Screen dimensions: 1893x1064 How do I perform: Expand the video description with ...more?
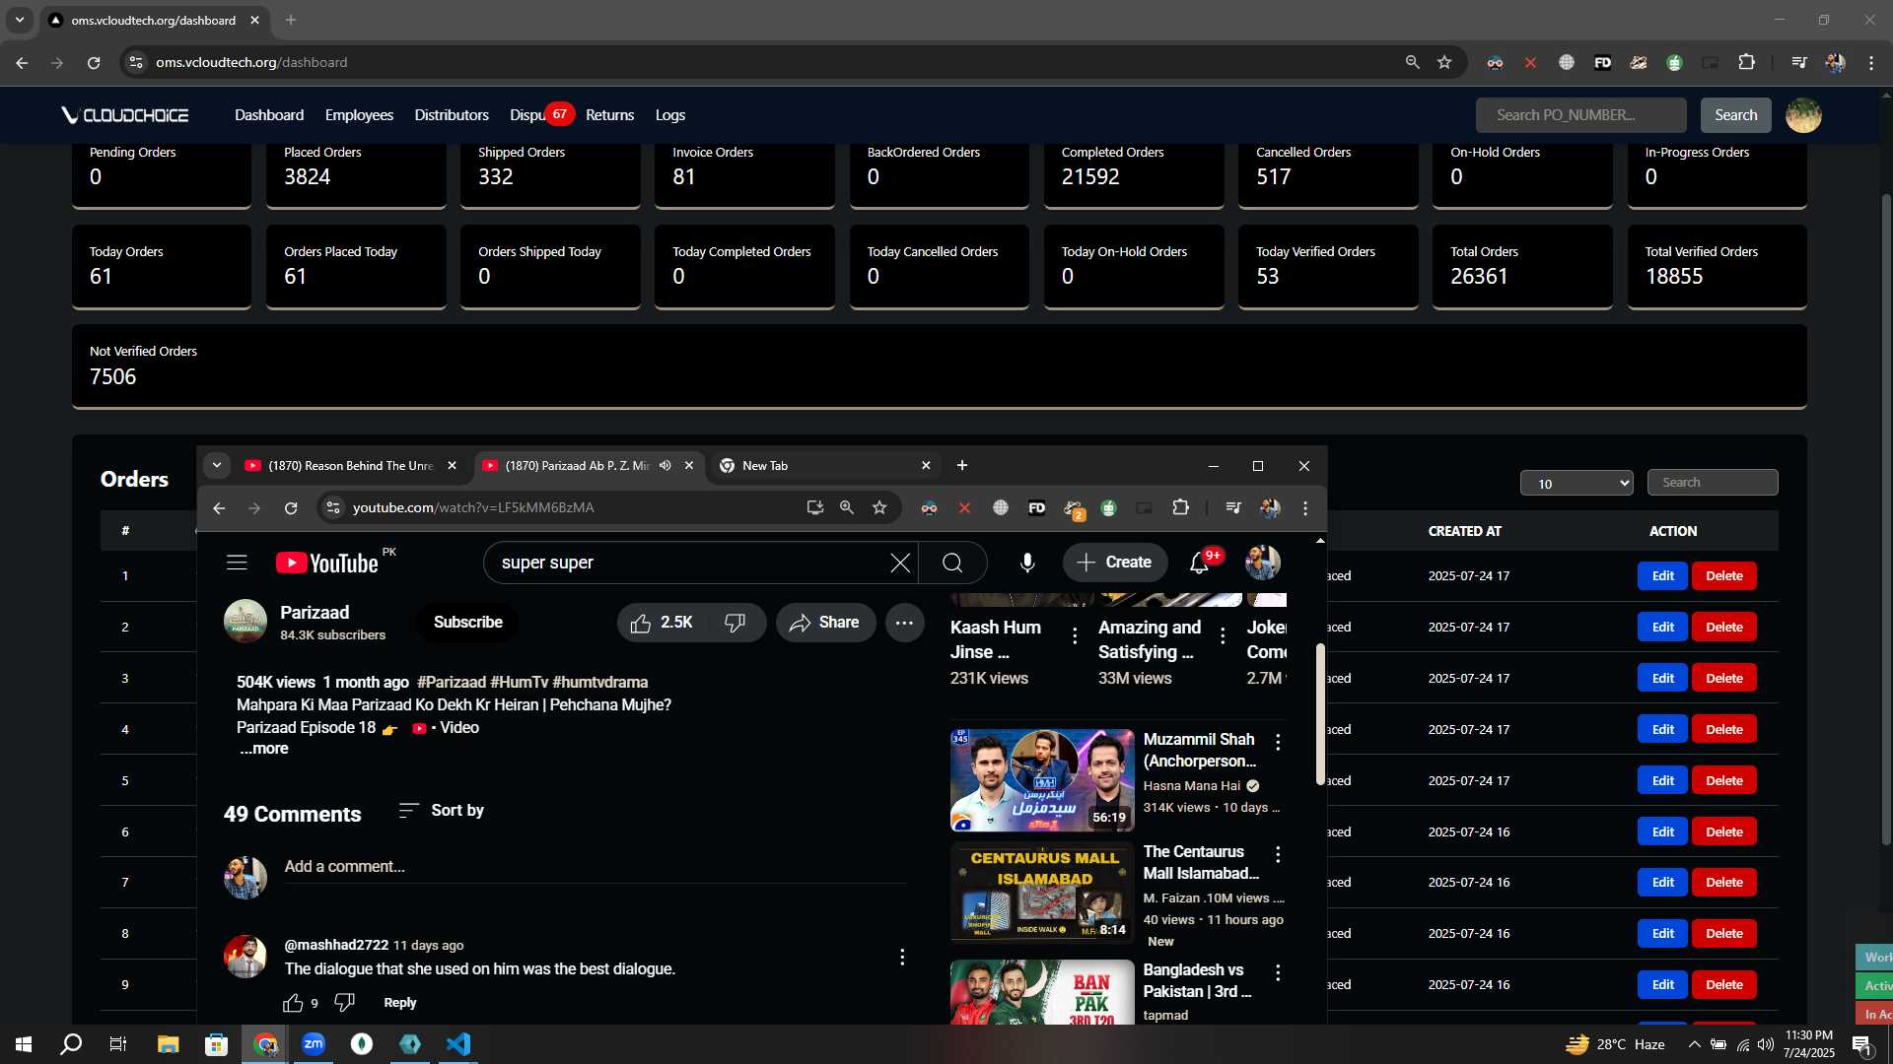click(x=264, y=749)
